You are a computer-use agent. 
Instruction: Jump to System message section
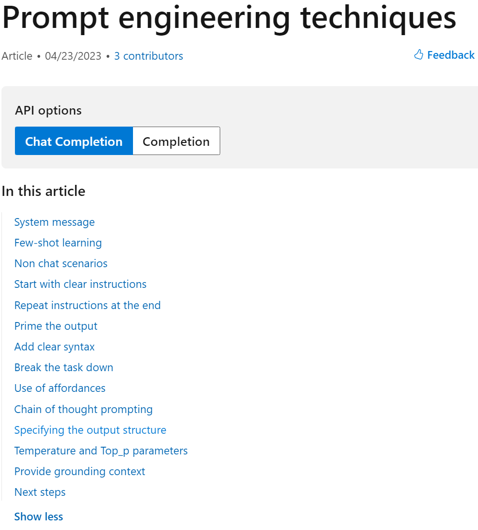pos(54,222)
